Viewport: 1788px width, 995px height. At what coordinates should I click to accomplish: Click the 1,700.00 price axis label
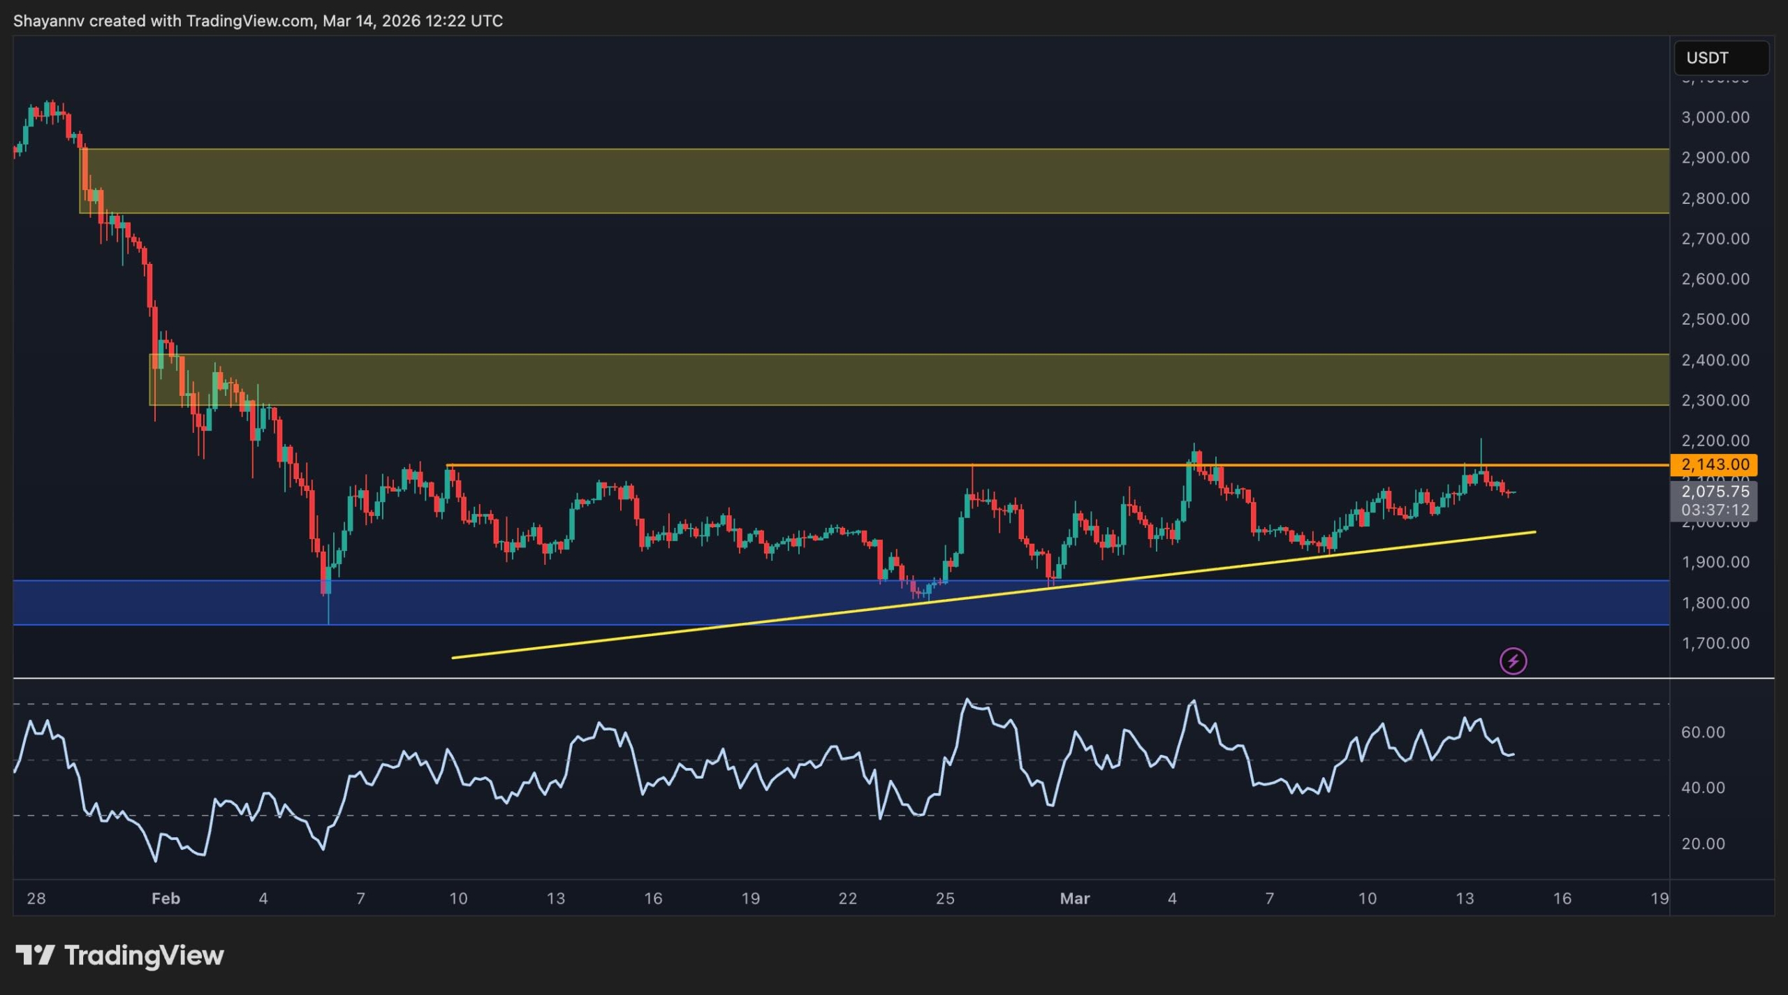(1715, 643)
